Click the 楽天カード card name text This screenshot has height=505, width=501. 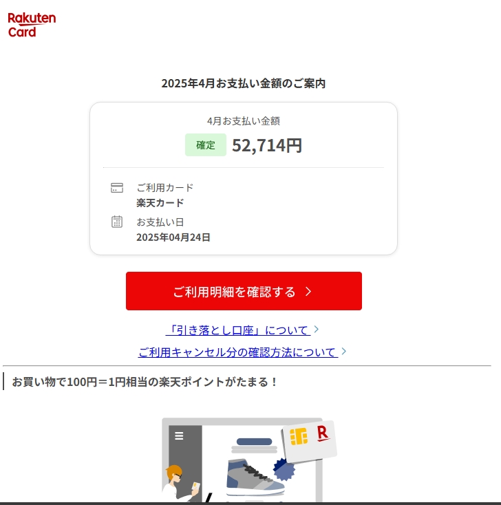(x=160, y=203)
